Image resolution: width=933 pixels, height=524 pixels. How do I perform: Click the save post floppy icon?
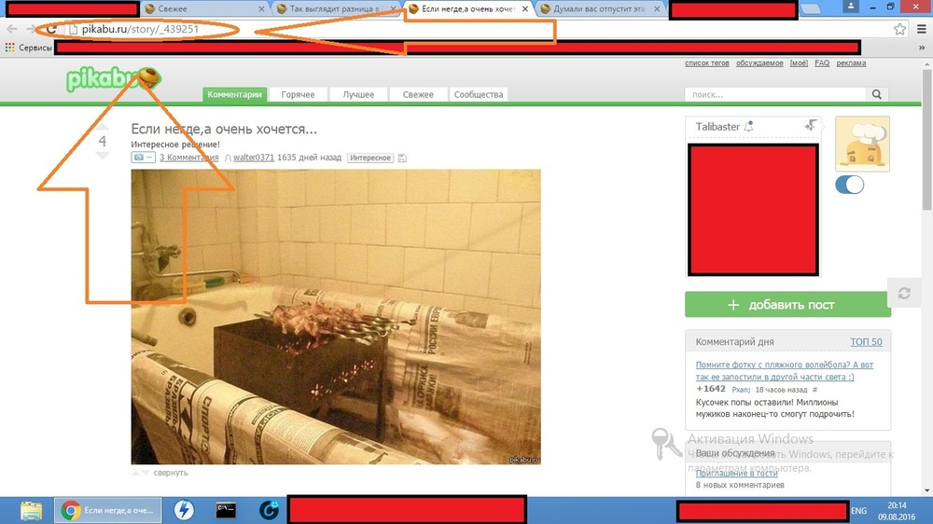[x=402, y=158]
